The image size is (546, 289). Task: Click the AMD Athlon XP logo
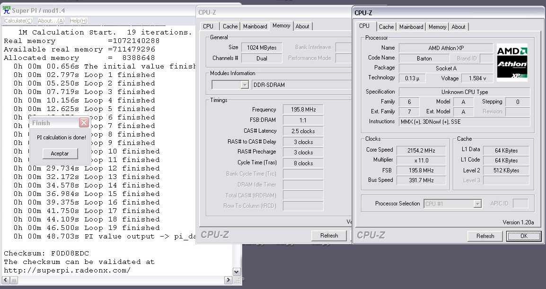point(512,62)
